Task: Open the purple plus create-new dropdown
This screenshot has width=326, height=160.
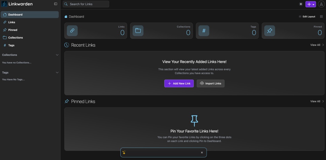Action: point(310,4)
